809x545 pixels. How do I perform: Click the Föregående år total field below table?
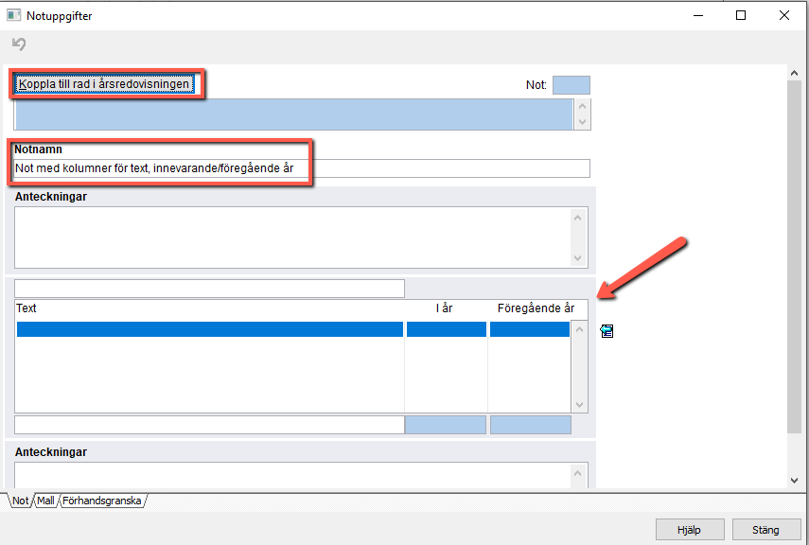[531, 425]
